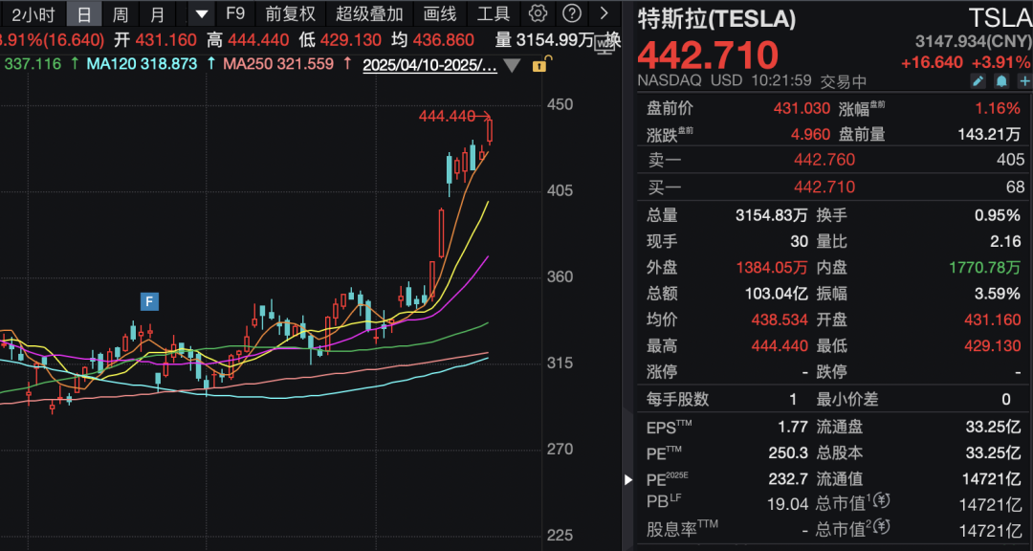Open the help question mark icon

point(573,13)
